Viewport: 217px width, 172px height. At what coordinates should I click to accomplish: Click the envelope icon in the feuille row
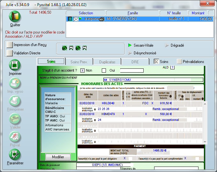[x=76, y=19]
